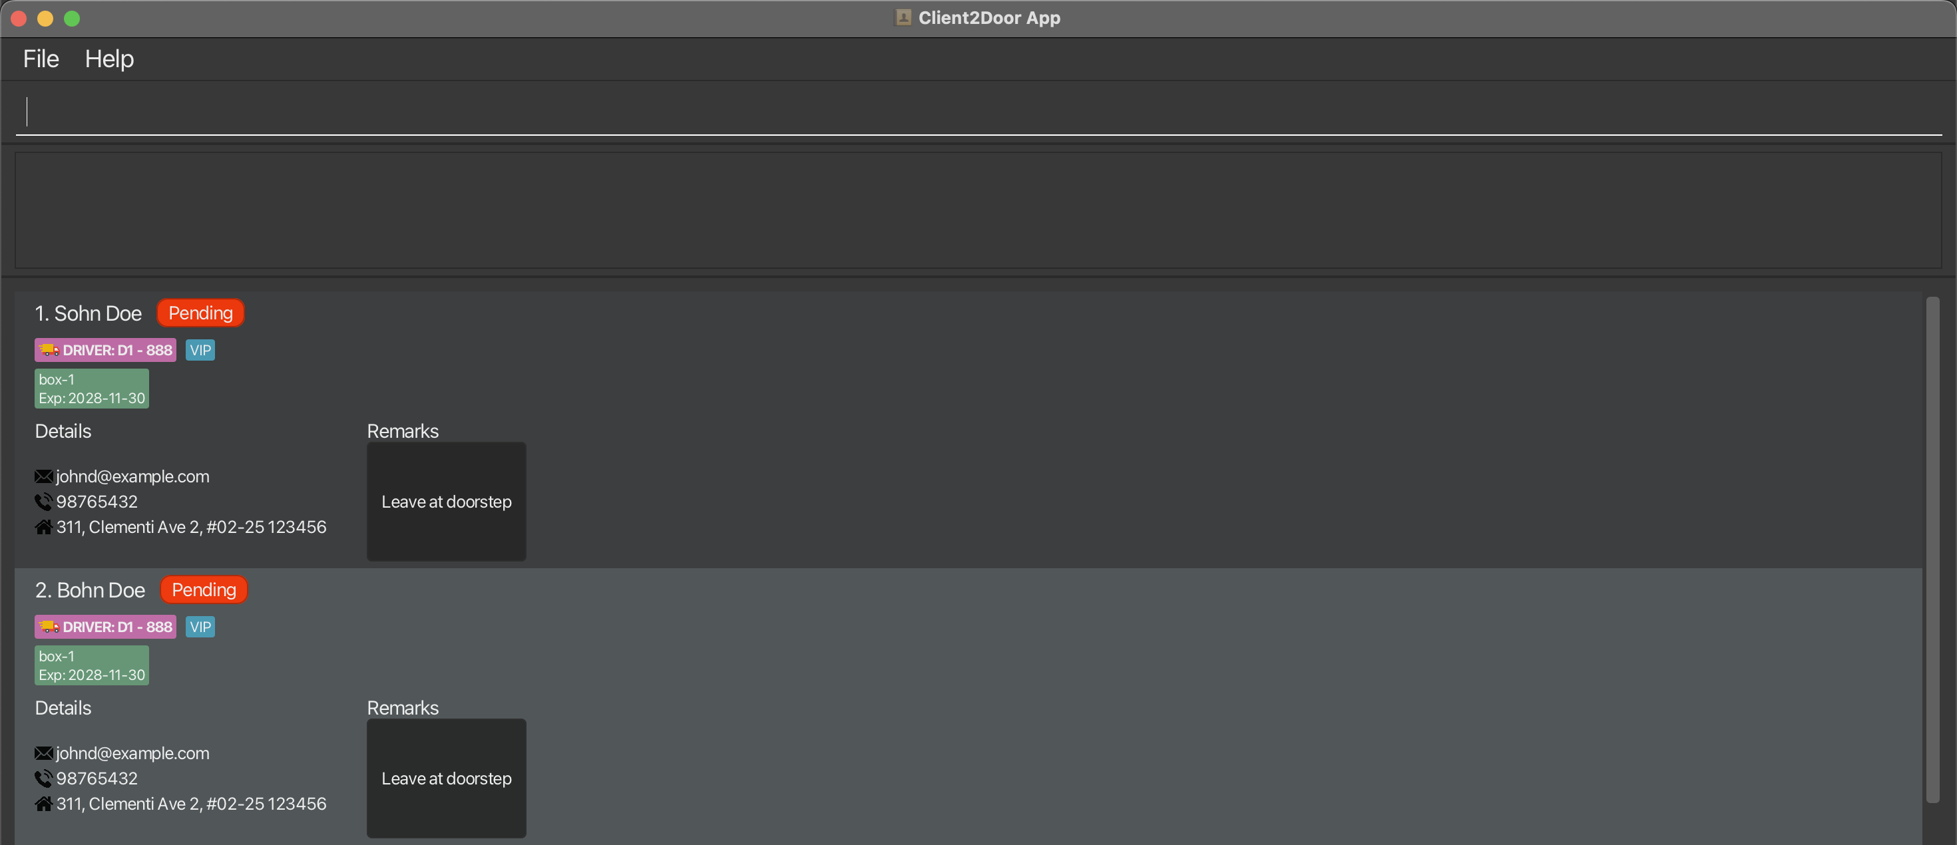This screenshot has height=845, width=1957.
Task: Click the envelope email icon for Sohn Doe
Action: pyautogui.click(x=43, y=477)
